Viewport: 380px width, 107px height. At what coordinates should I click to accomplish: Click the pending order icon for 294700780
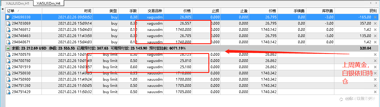8,61
